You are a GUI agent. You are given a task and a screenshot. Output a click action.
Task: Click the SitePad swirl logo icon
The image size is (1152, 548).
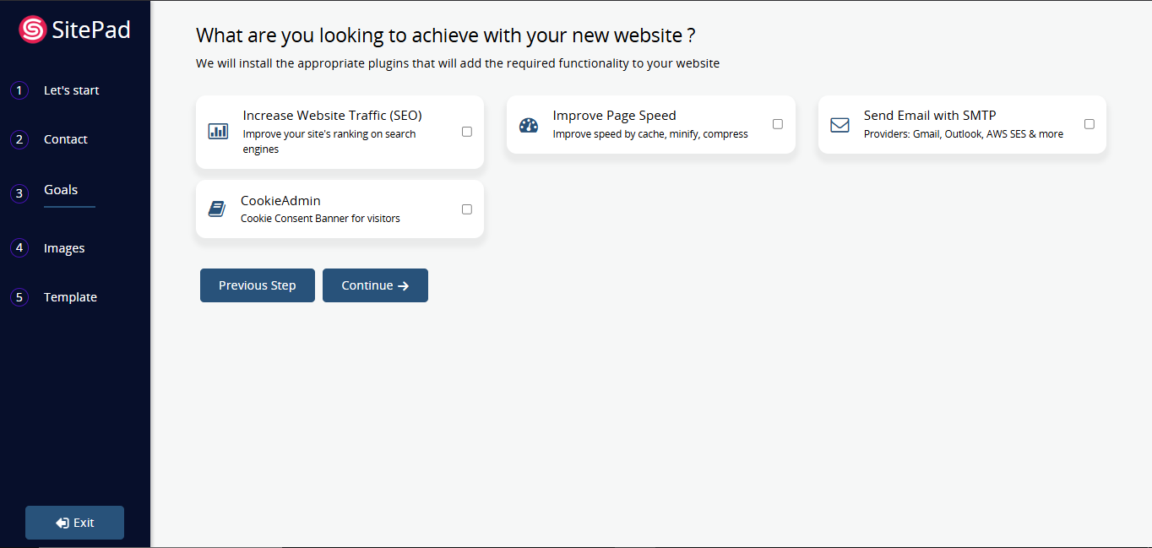coord(32,30)
